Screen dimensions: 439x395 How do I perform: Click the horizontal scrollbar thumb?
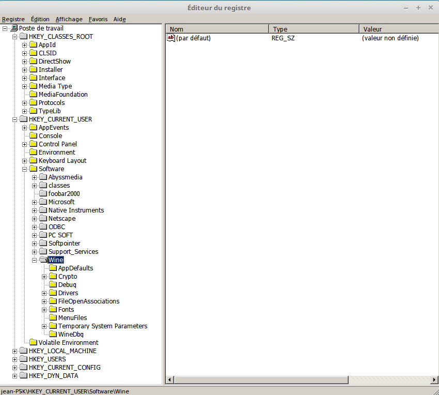click(x=261, y=380)
